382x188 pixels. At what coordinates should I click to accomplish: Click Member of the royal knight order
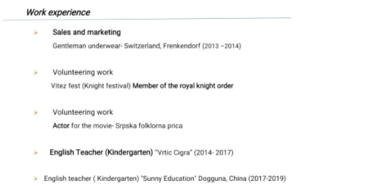[x=183, y=86]
